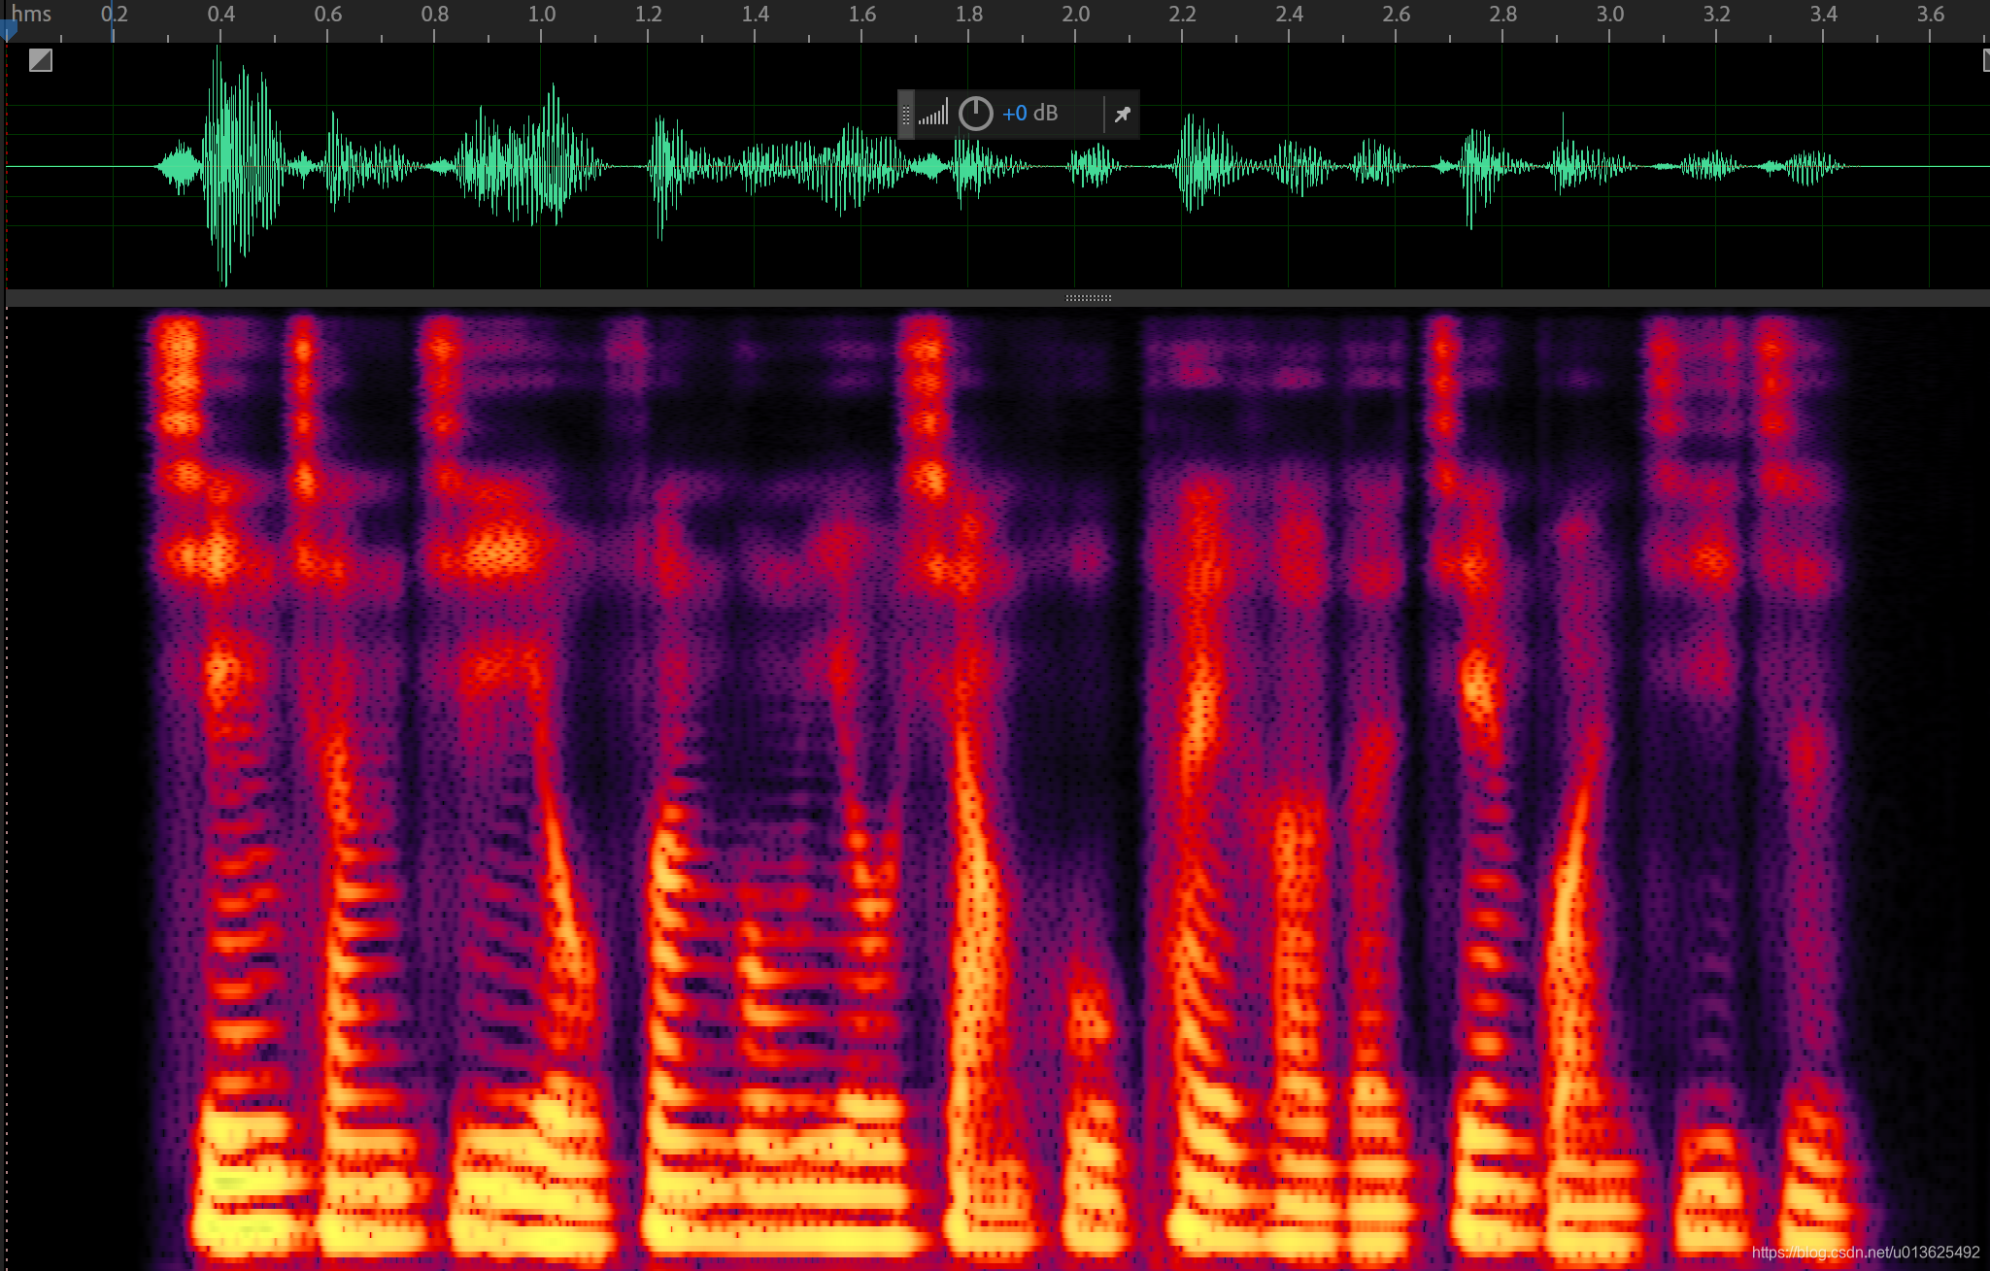Grab the dotted drag grip of the HUD
This screenshot has width=1990, height=1271.
click(906, 114)
